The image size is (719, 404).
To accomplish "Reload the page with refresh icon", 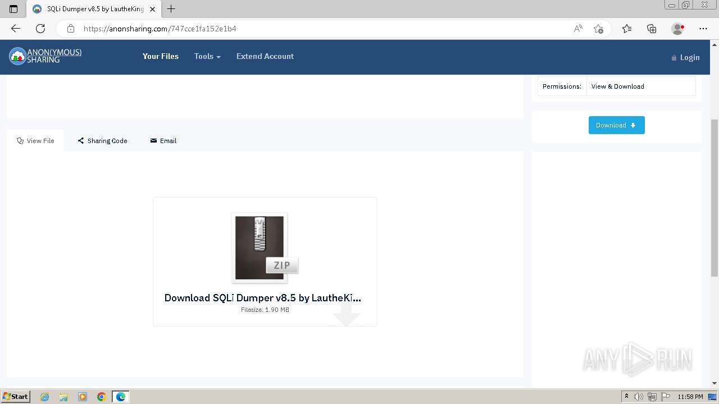I will [40, 29].
